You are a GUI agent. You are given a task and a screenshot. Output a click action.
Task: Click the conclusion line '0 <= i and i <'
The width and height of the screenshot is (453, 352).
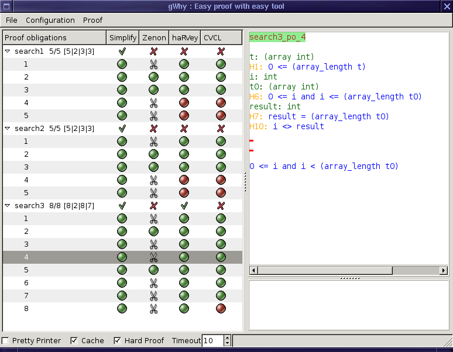click(x=324, y=166)
